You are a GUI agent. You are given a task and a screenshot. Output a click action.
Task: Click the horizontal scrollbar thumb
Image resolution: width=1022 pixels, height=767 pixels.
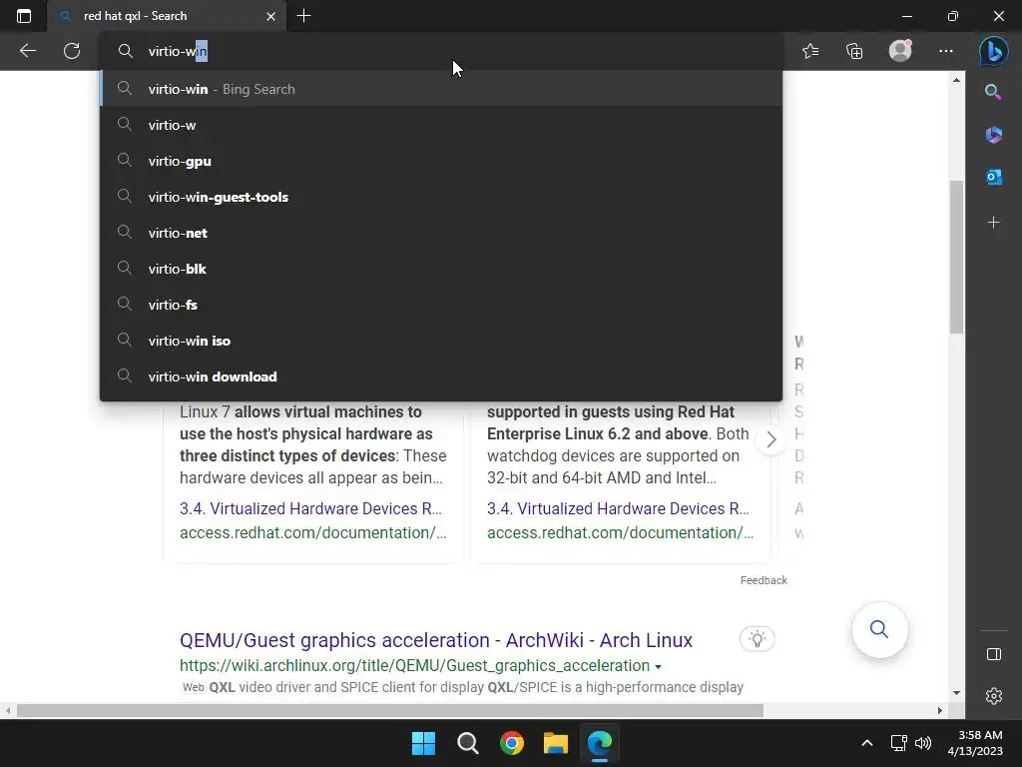click(x=390, y=710)
